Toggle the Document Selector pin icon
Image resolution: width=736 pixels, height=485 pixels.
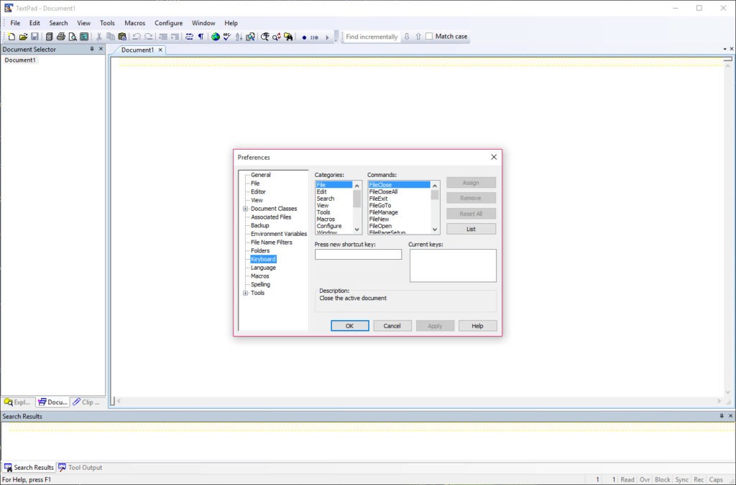pos(91,49)
